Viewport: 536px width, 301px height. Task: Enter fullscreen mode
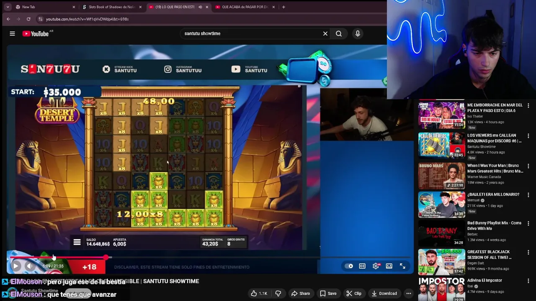(402, 266)
